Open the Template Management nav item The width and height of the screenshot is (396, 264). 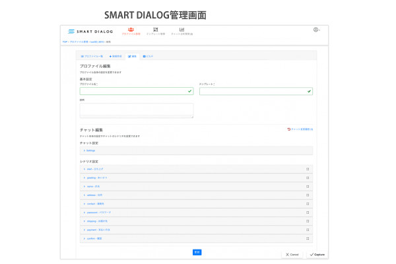pos(156,31)
